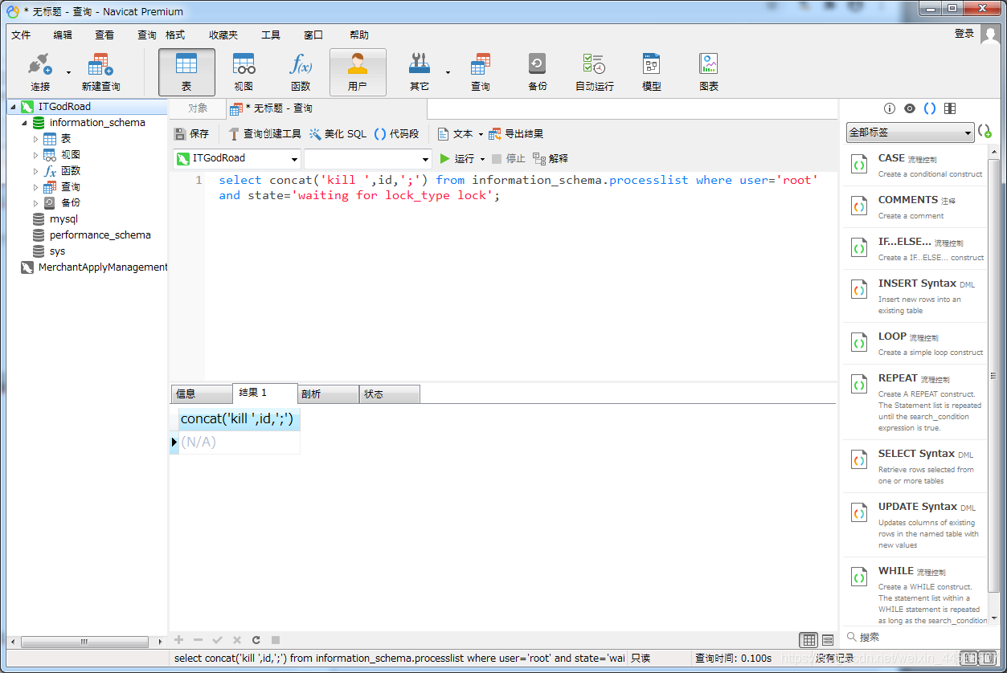Image resolution: width=1007 pixels, height=673 pixels.
Task: Insert a 代码段 code snippet
Action: click(x=396, y=134)
